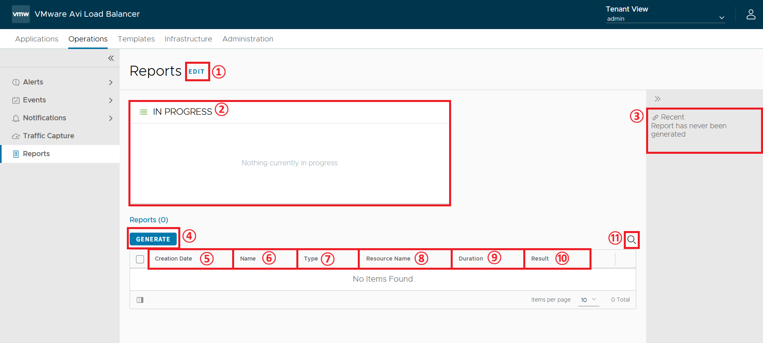
Task: Sort by the Creation Date column header
Action: (173, 259)
